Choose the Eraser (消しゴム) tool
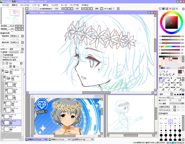Screen dimensions: 185x144 167,84
